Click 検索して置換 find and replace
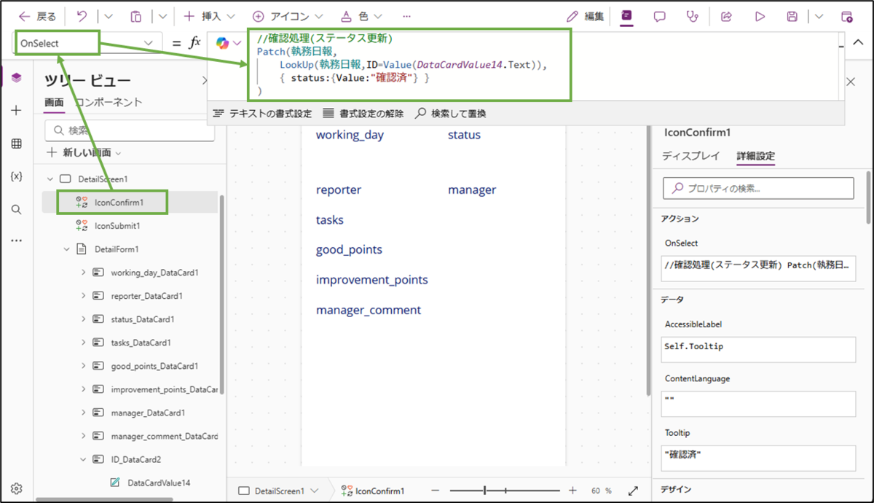The height and width of the screenshot is (503, 874). pyautogui.click(x=451, y=114)
